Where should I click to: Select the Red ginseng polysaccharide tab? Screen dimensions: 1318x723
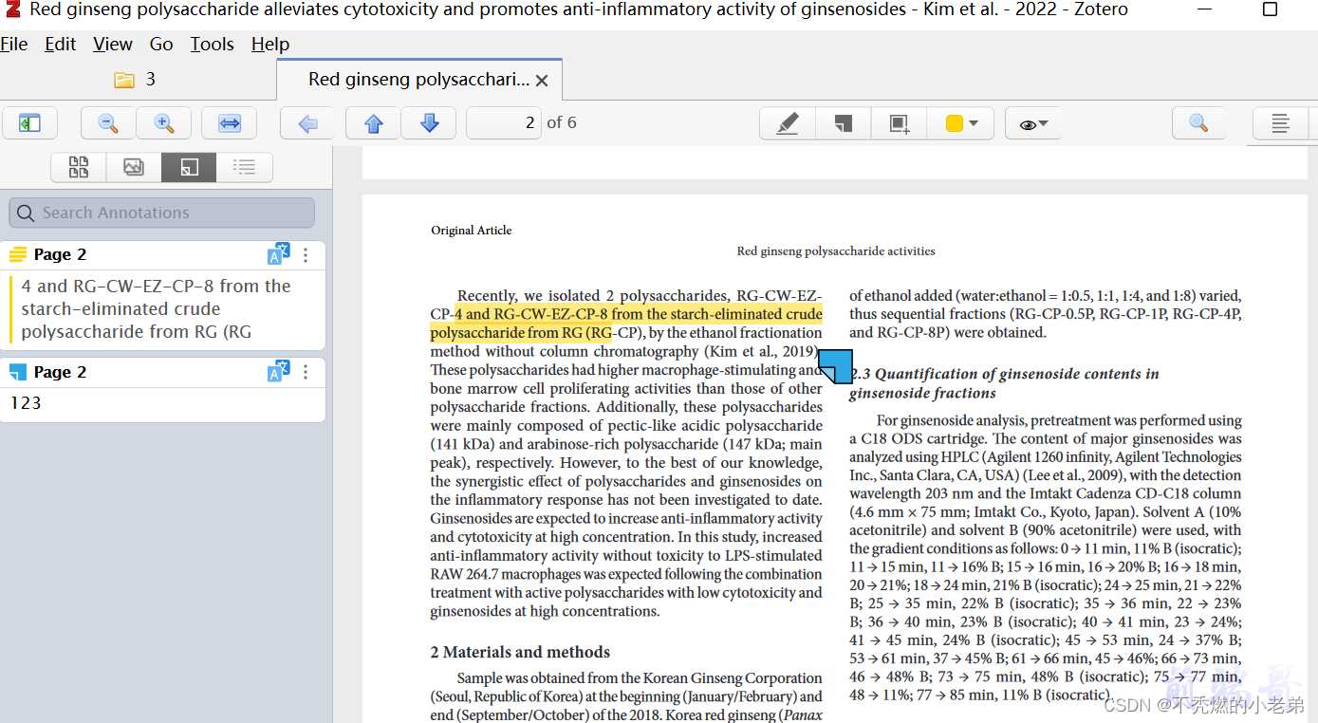[418, 80]
